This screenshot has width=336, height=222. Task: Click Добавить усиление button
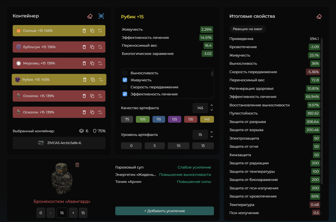click(x=165, y=211)
